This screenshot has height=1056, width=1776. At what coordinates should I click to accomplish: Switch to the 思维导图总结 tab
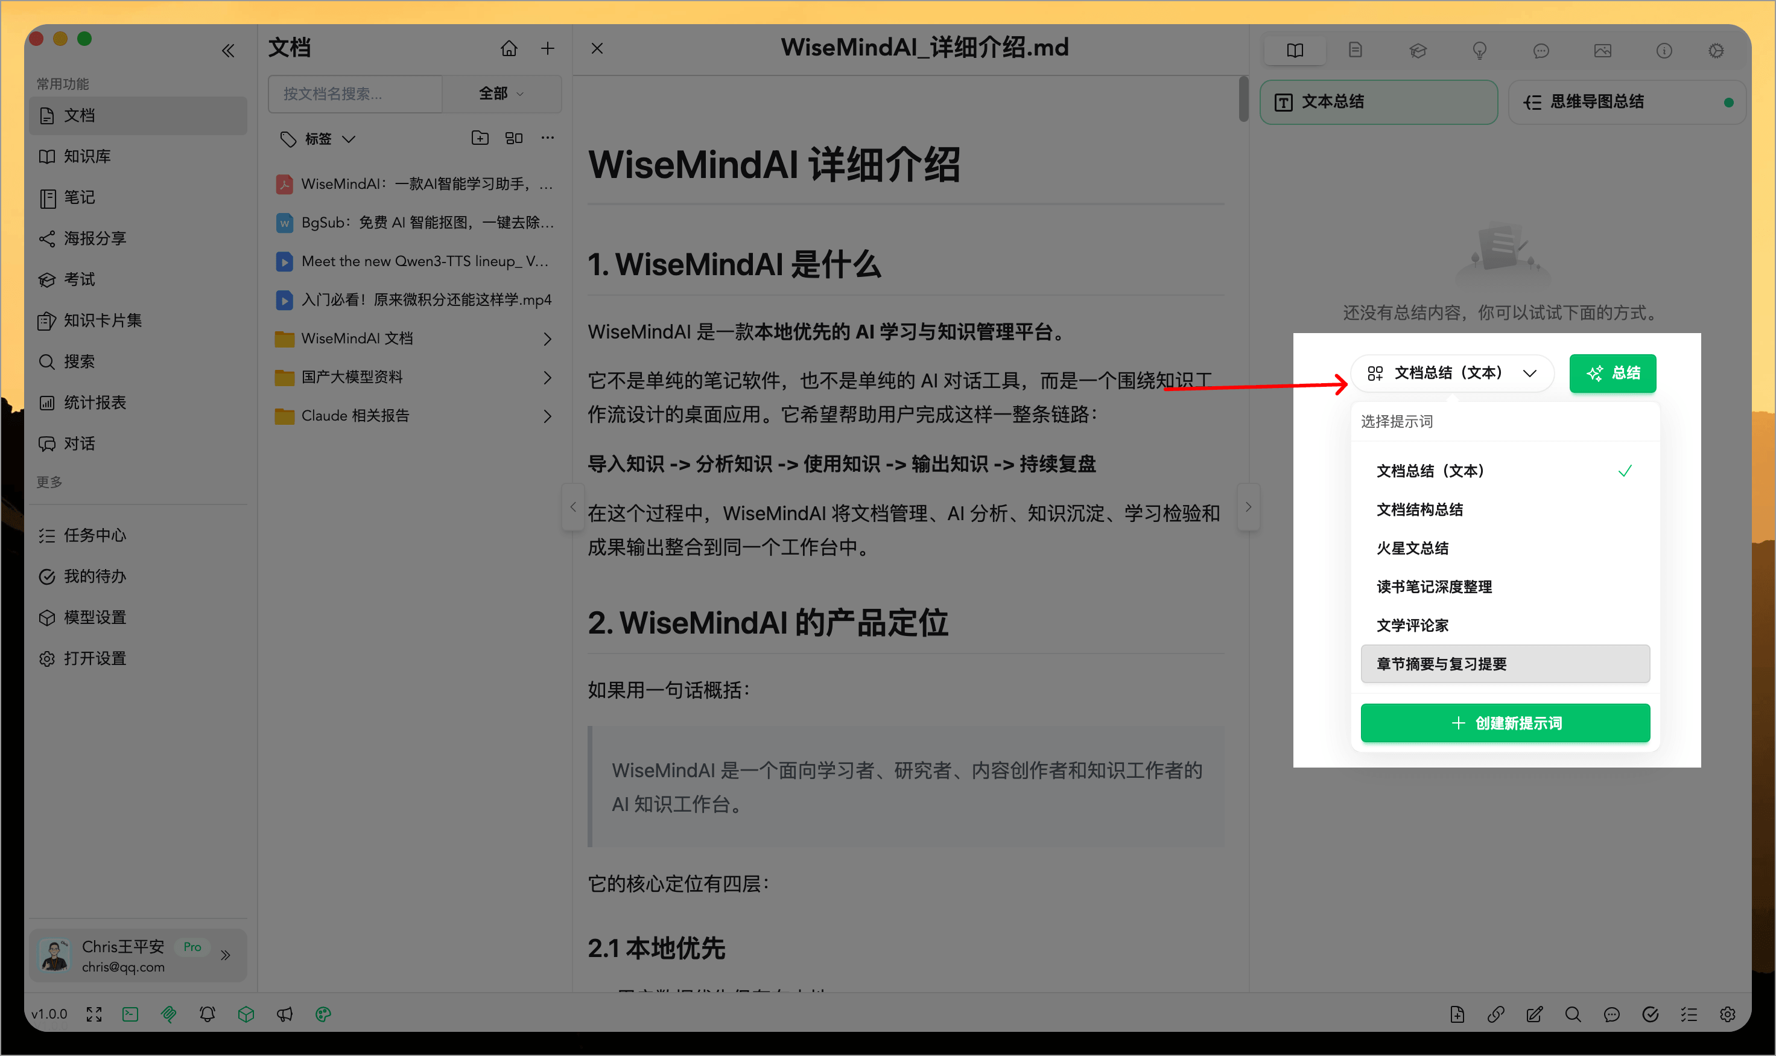click(1596, 102)
